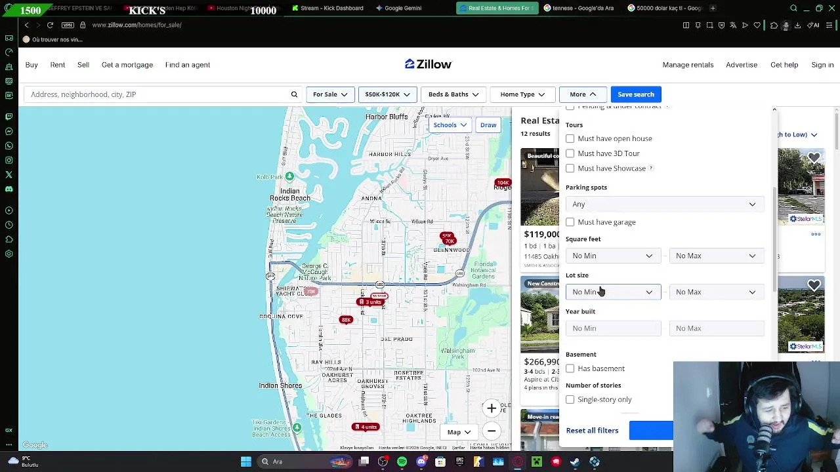Open Manage rentals link
840x472 pixels.
point(688,65)
